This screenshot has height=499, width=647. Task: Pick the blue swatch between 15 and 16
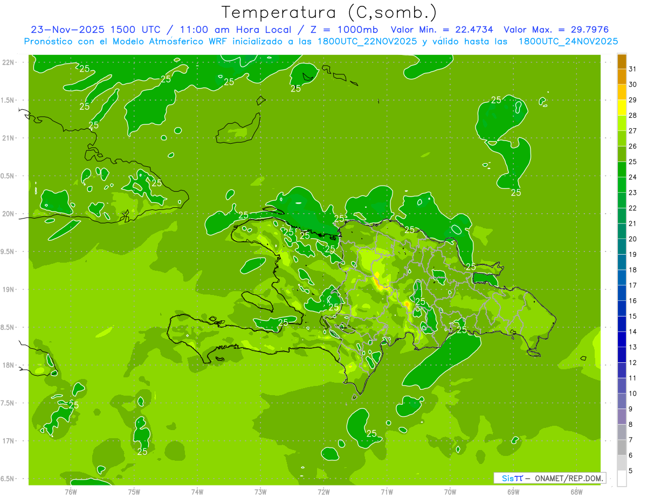622,309
